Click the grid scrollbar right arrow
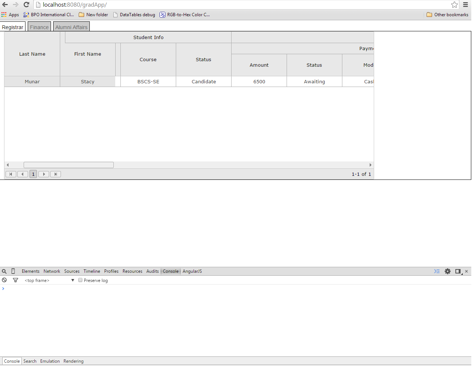The height and width of the screenshot is (366, 472). click(x=370, y=165)
